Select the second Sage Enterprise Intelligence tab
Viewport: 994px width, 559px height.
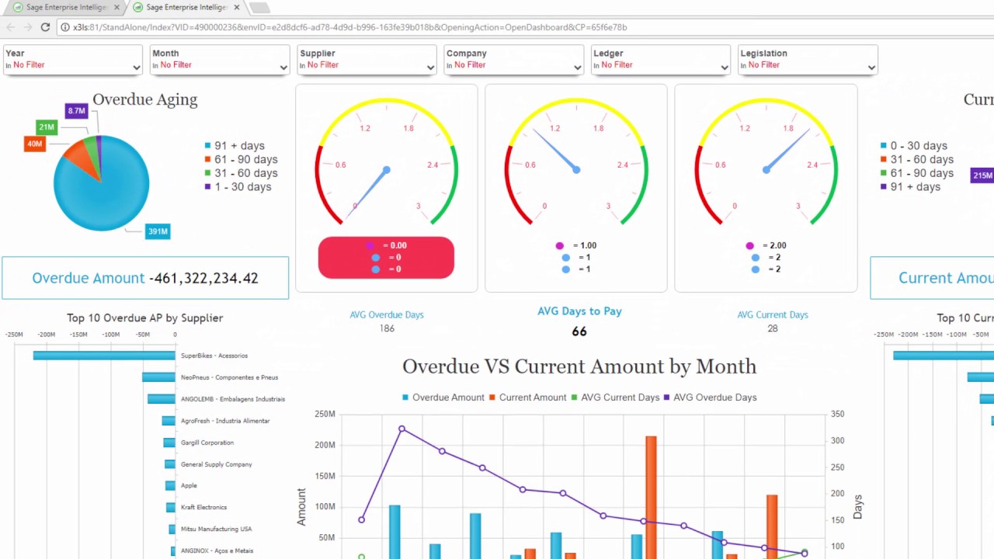186,8
